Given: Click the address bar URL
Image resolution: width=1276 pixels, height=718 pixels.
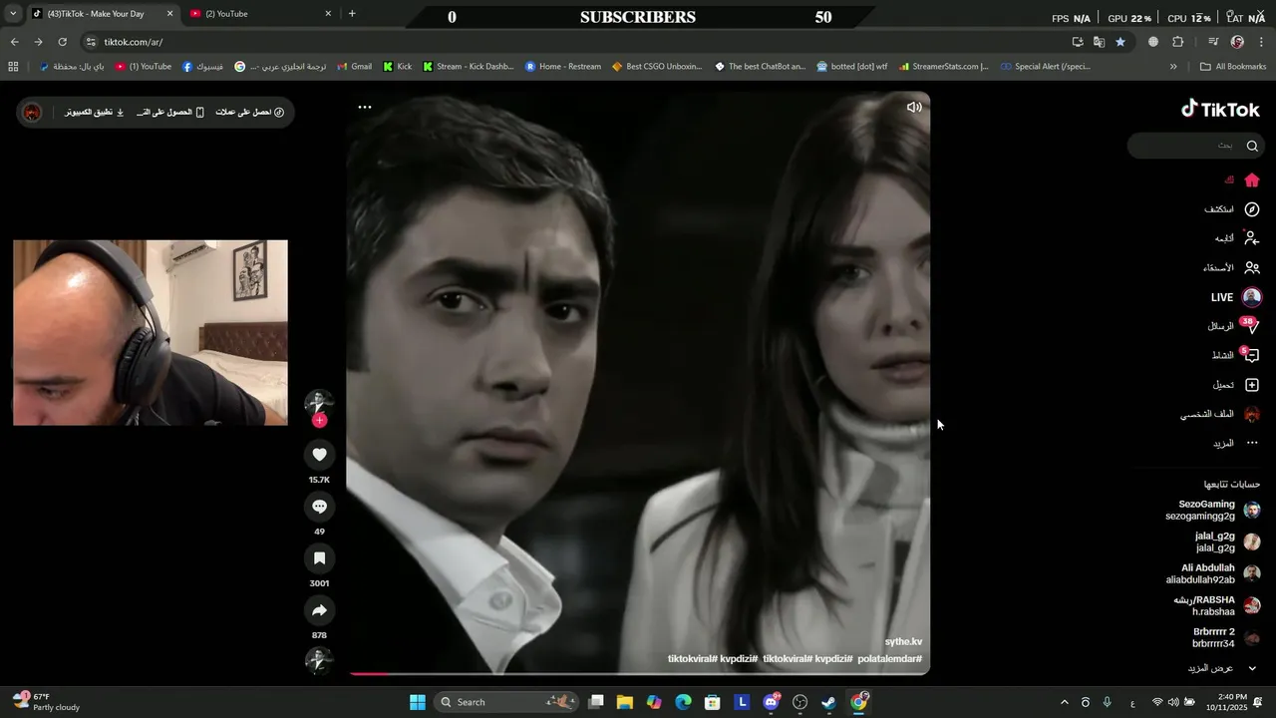Looking at the screenshot, I should pyautogui.click(x=134, y=42).
